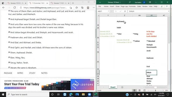
Task: Expand the Name Box dropdown arrow
Action: (x=108, y=11)
